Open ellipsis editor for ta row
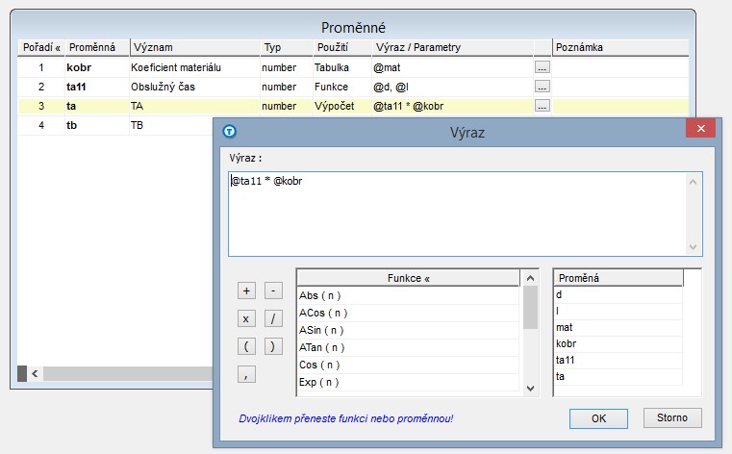 542,106
